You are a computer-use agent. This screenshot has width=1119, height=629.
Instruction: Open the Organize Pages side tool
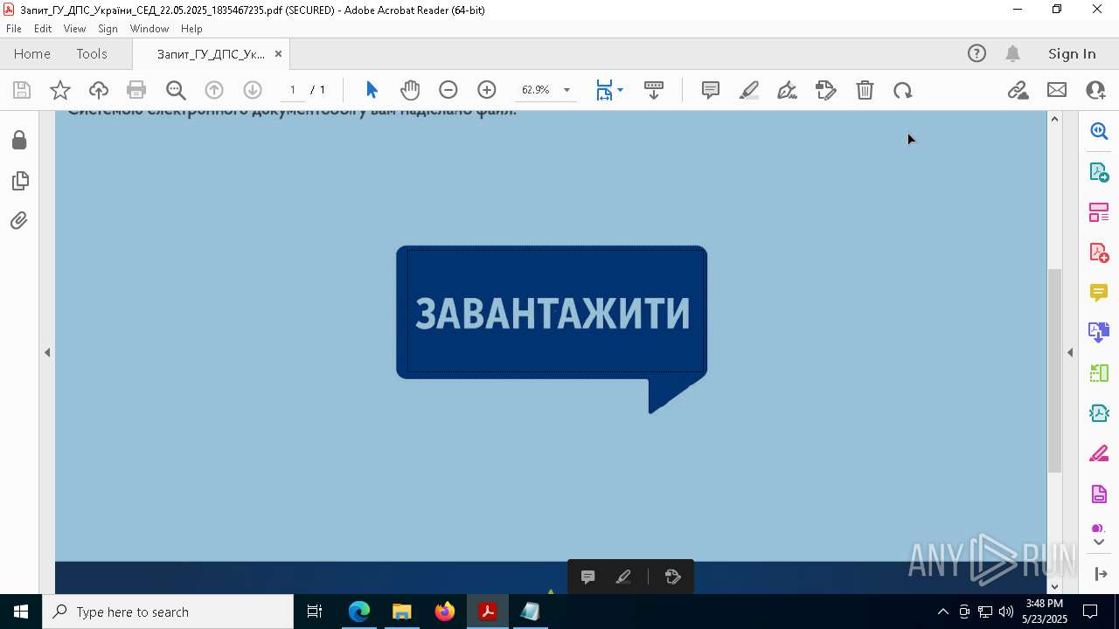tap(1099, 212)
